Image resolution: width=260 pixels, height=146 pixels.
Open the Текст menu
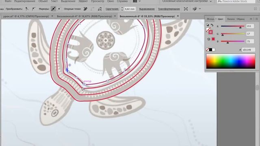[54, 1]
